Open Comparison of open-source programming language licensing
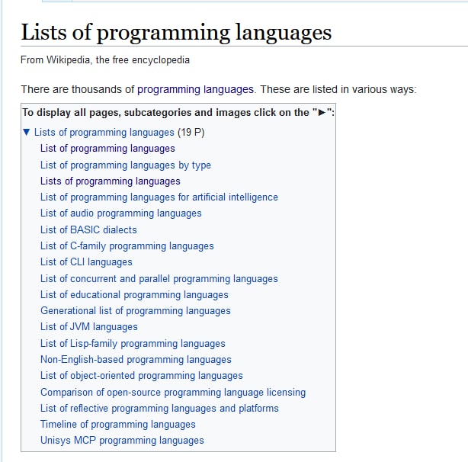This screenshot has height=462, width=468. click(173, 393)
